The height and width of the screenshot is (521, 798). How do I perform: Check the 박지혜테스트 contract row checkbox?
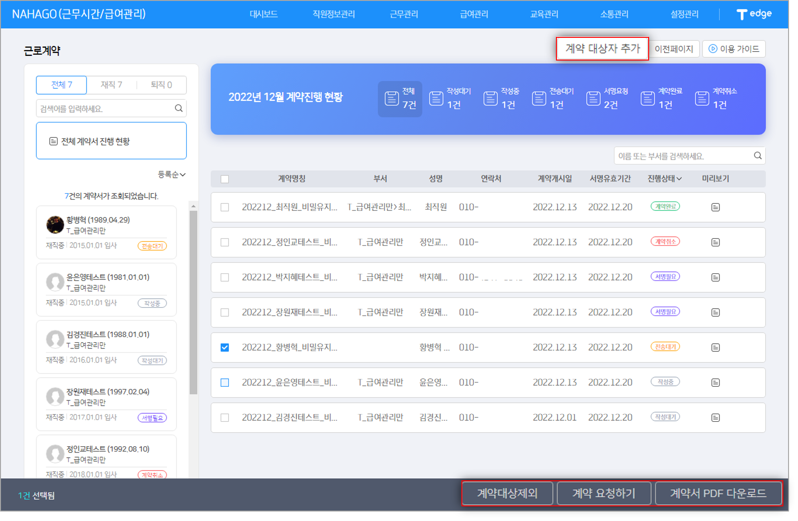225,277
